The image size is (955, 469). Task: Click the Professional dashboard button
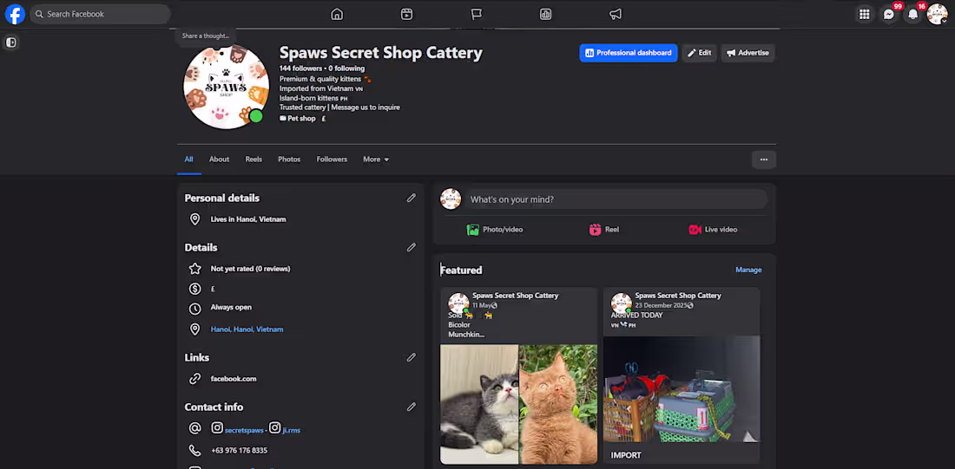[x=628, y=53]
